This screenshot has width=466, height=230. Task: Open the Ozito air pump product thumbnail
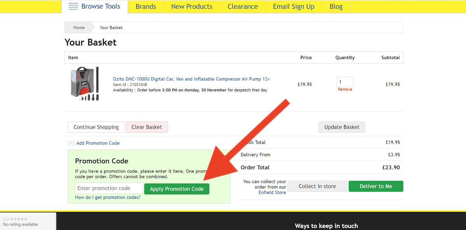(x=85, y=84)
